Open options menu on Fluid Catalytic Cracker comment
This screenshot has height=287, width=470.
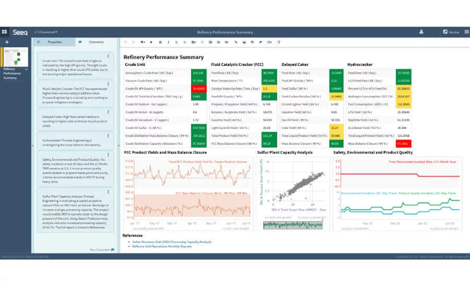[108, 84]
